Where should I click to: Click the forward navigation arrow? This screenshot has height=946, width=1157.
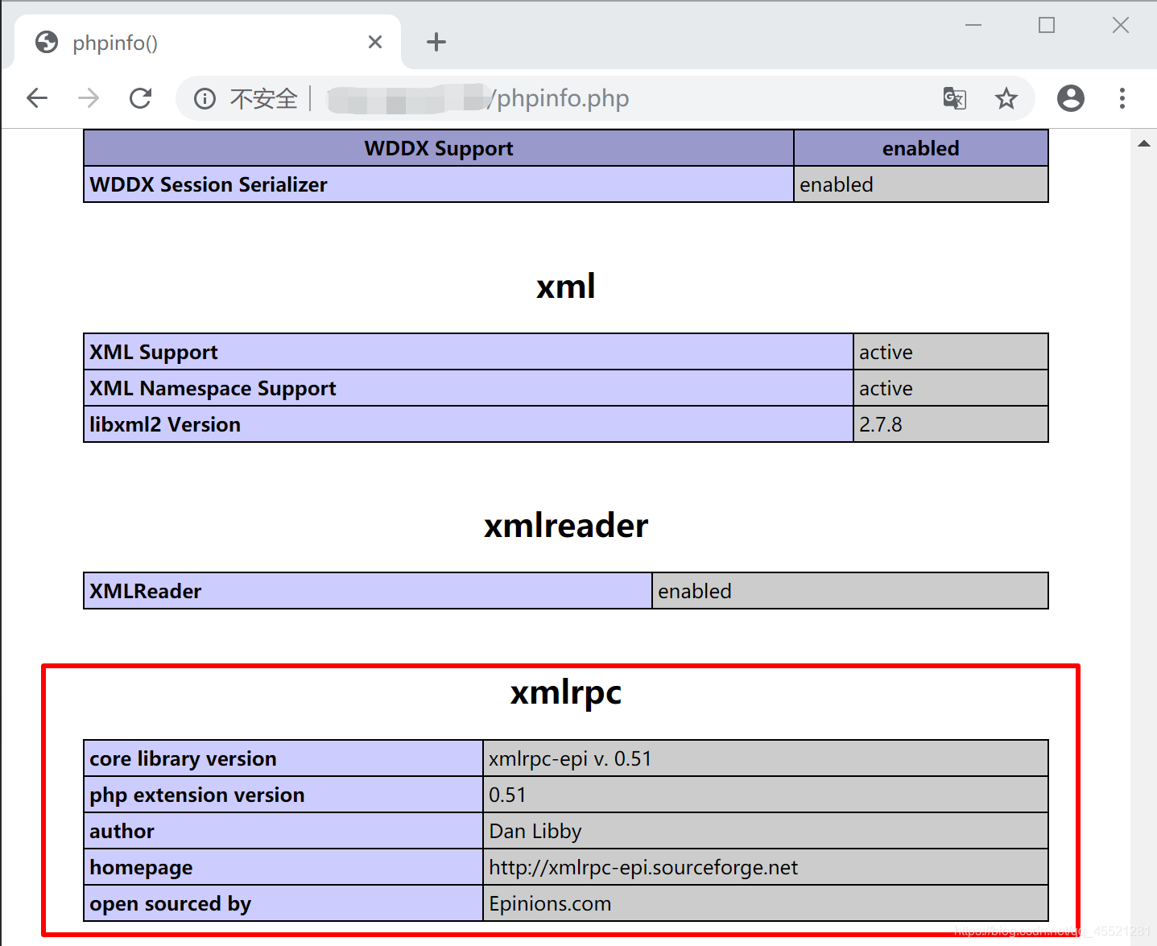click(x=89, y=97)
